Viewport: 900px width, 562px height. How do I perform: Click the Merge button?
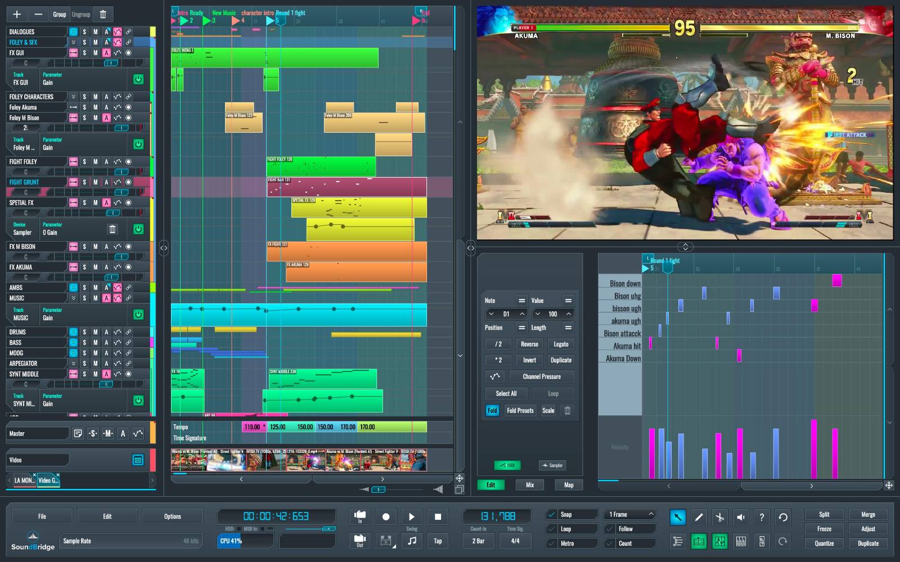point(868,514)
